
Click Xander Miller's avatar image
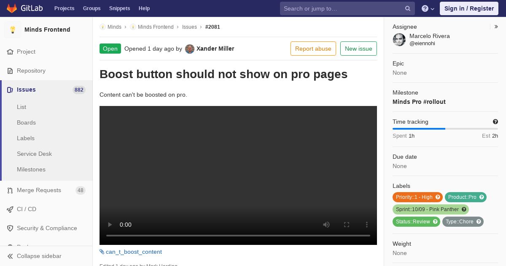click(190, 49)
